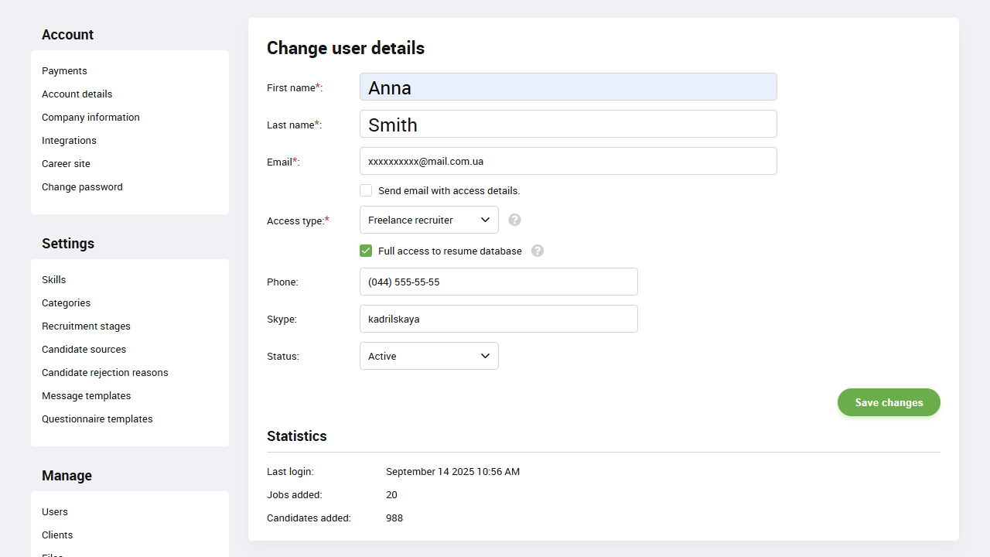The width and height of the screenshot is (990, 557).
Task: Expand the Status dropdown
Action: 428,356
